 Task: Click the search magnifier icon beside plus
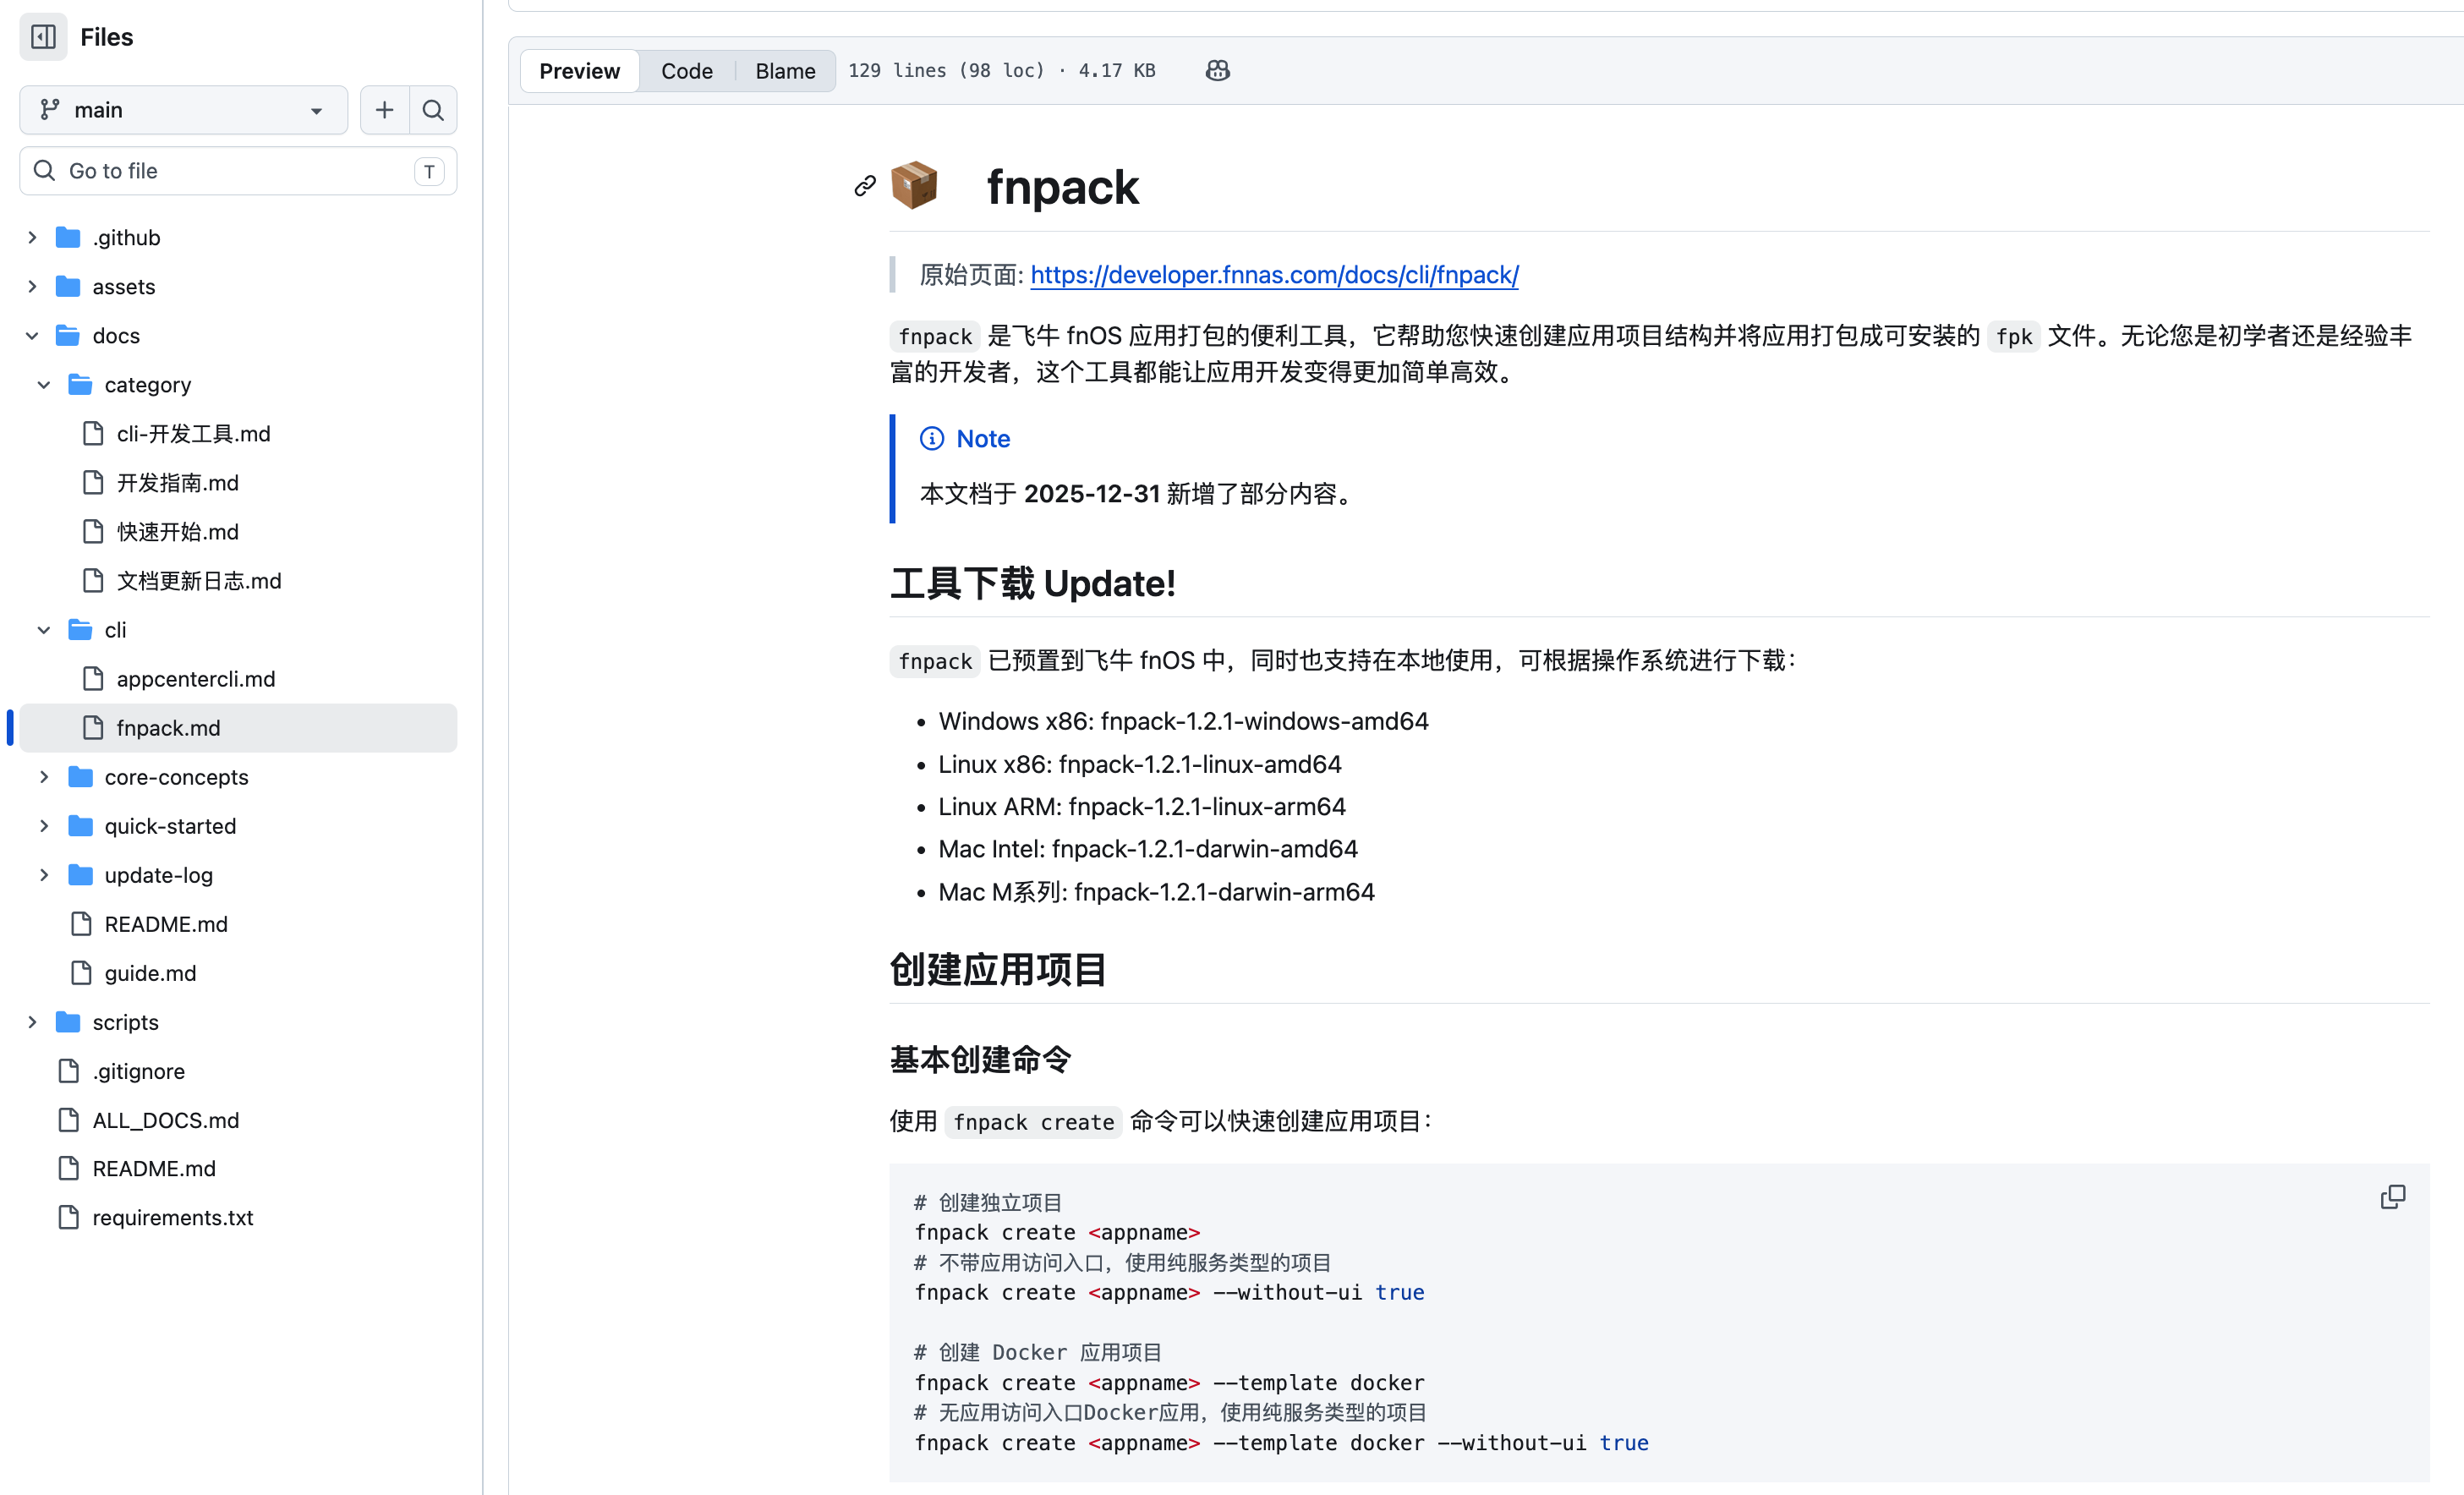coord(433,110)
